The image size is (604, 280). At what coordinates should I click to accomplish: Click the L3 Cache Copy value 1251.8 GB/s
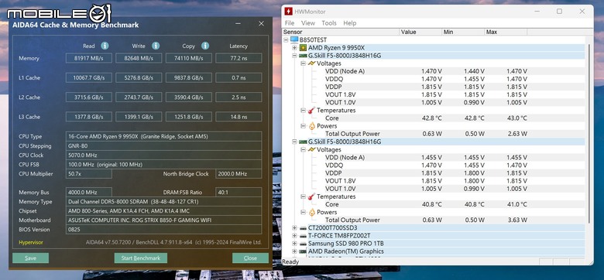[189, 117]
